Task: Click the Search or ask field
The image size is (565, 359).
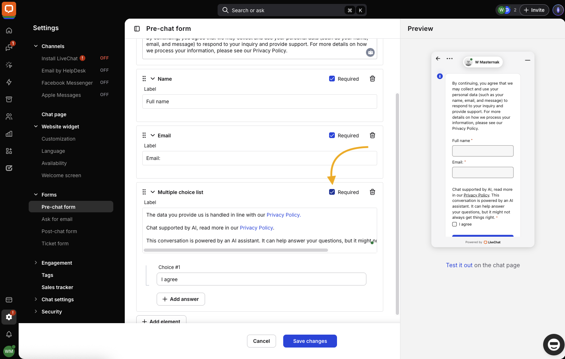Action: pyautogui.click(x=292, y=10)
